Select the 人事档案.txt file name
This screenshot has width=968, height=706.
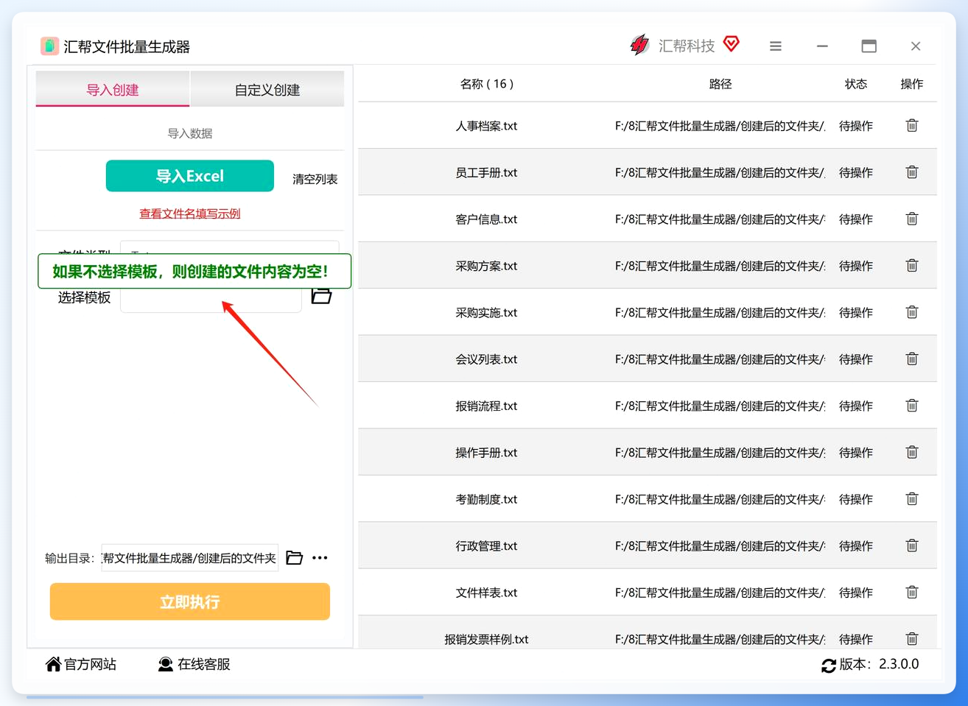(487, 126)
